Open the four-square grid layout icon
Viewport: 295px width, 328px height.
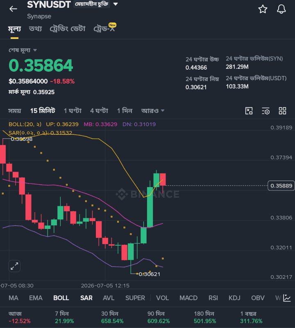pos(282,111)
